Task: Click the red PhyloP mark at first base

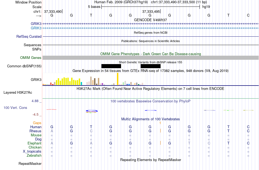Action: (52, 109)
